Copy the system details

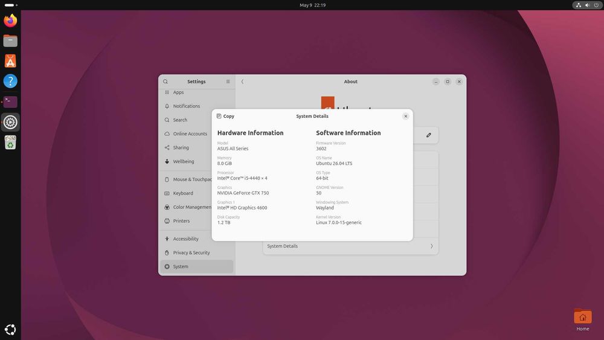(225, 117)
